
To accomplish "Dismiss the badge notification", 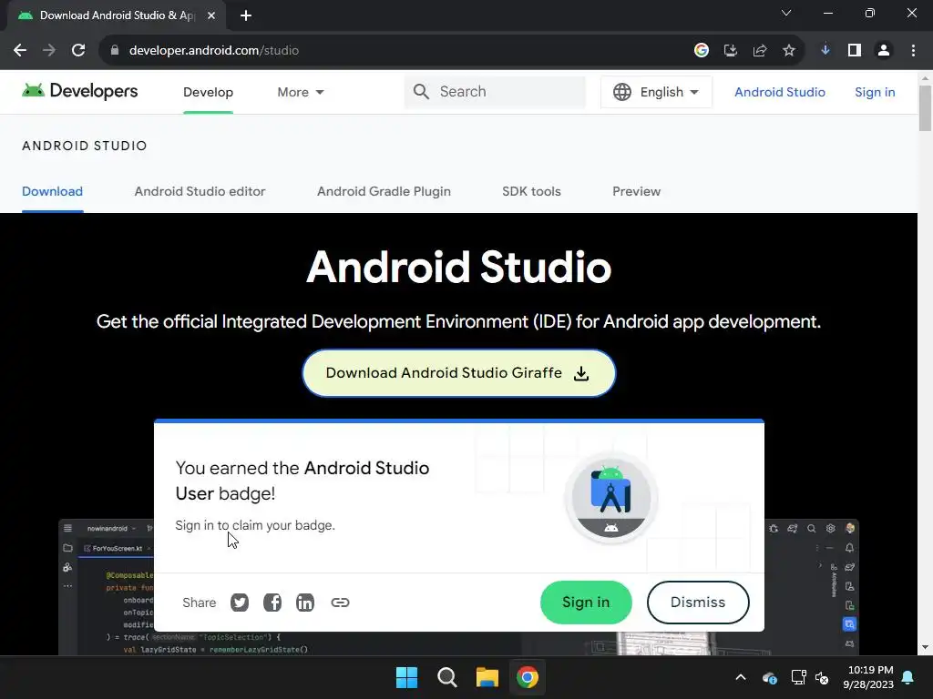I will coord(698,603).
